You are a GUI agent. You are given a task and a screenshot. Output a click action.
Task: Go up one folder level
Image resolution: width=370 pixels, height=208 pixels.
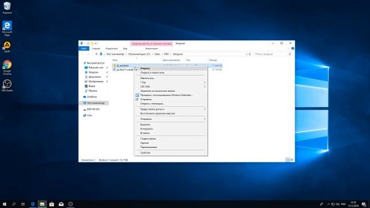(x=97, y=54)
